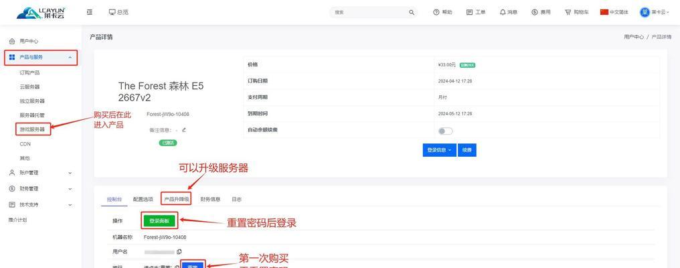680x268 pixels.
Task: Click the China flag language icon
Action: pyautogui.click(x=604, y=12)
